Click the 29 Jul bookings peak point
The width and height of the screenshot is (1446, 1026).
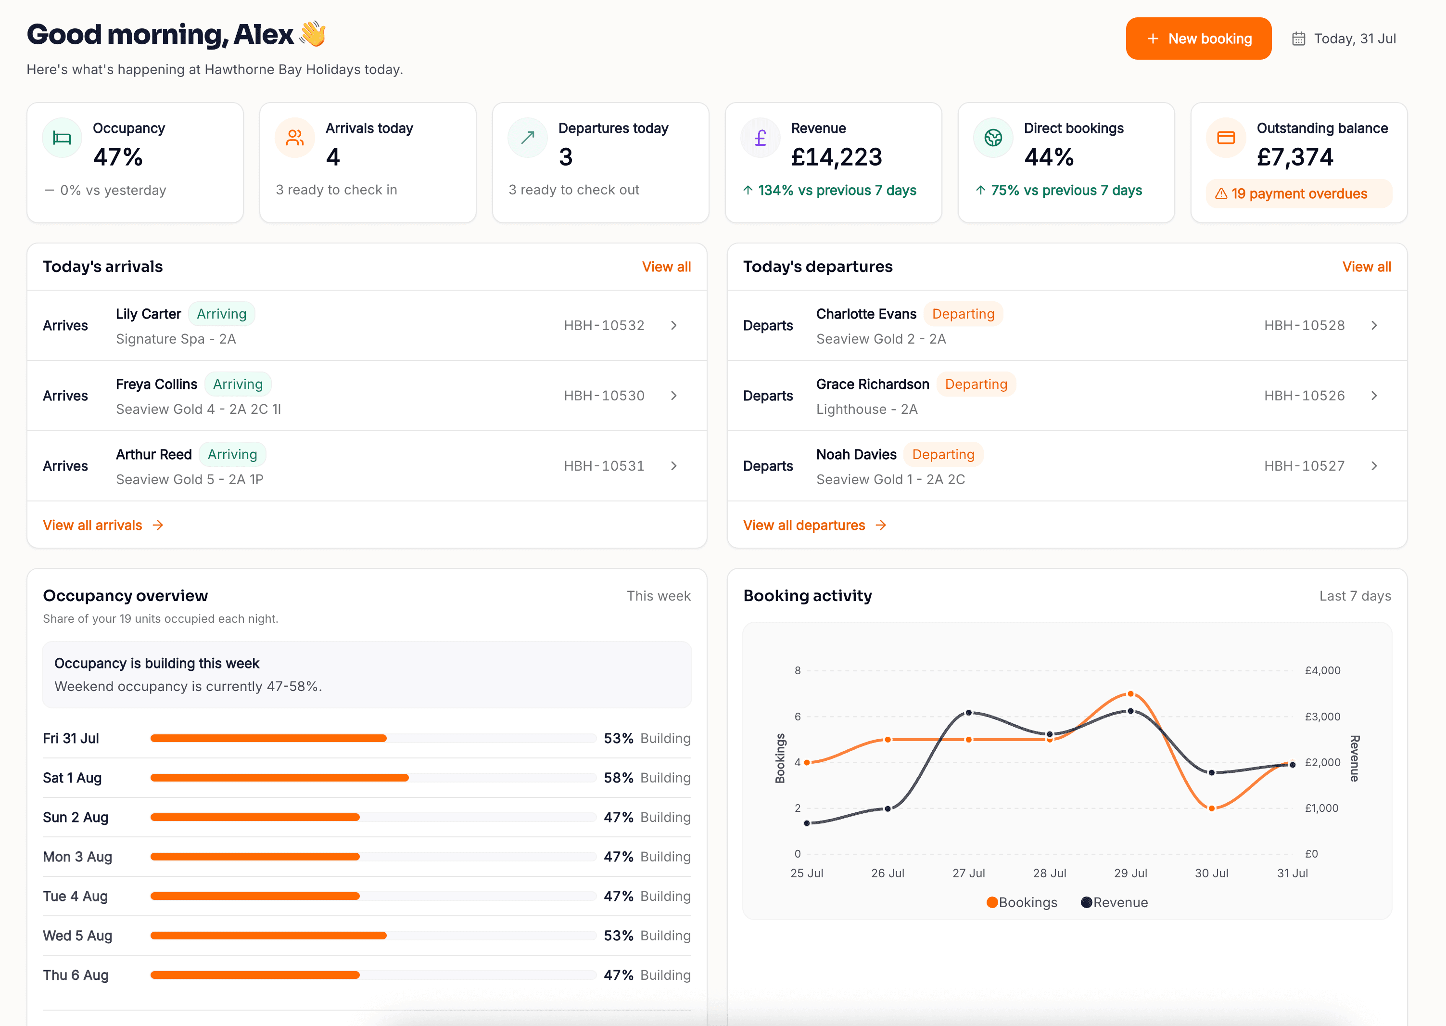click(1130, 693)
